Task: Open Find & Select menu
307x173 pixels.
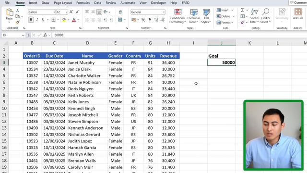Action: coord(265,16)
